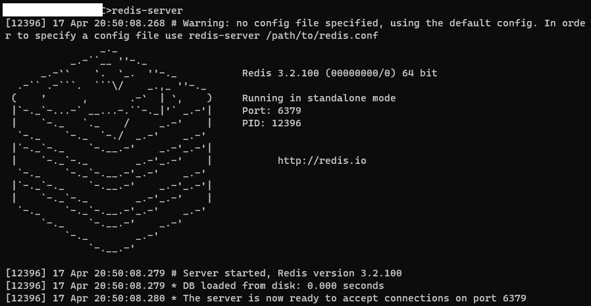Click the 'Warning: no config file' message
Image resolution: width=591 pixels, height=306 pixels.
pyautogui.click(x=295, y=30)
